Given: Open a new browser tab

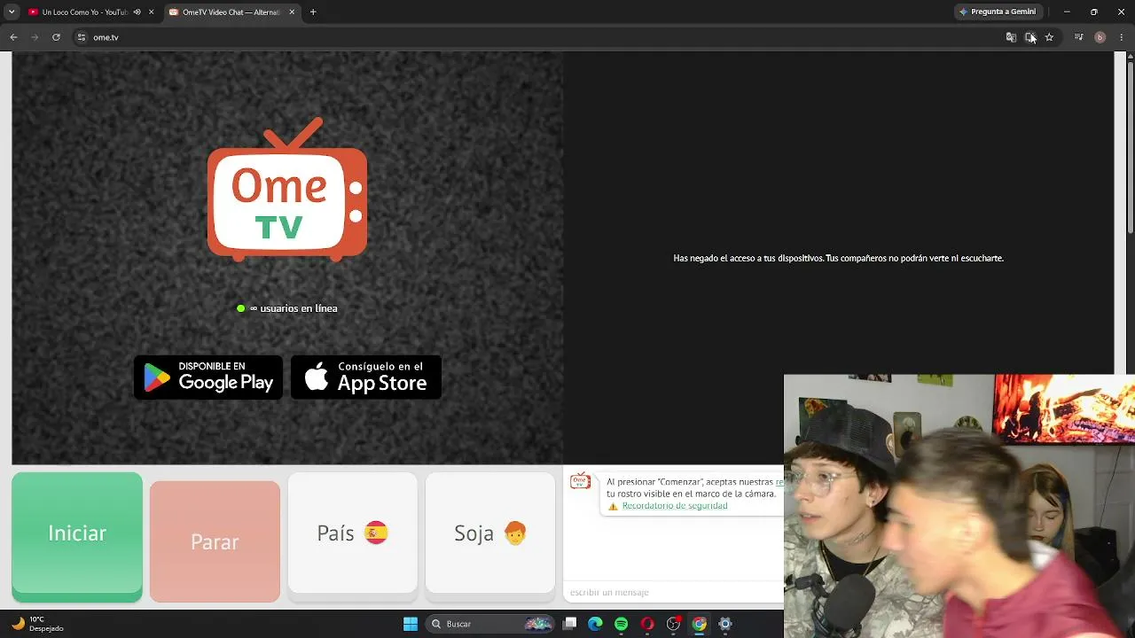Looking at the screenshot, I should 313,12.
